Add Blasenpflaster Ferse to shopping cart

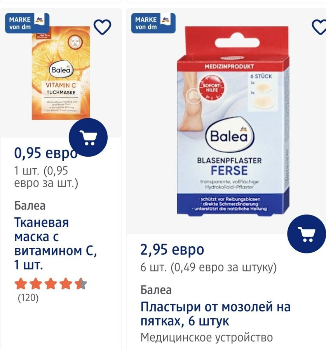[307, 234]
